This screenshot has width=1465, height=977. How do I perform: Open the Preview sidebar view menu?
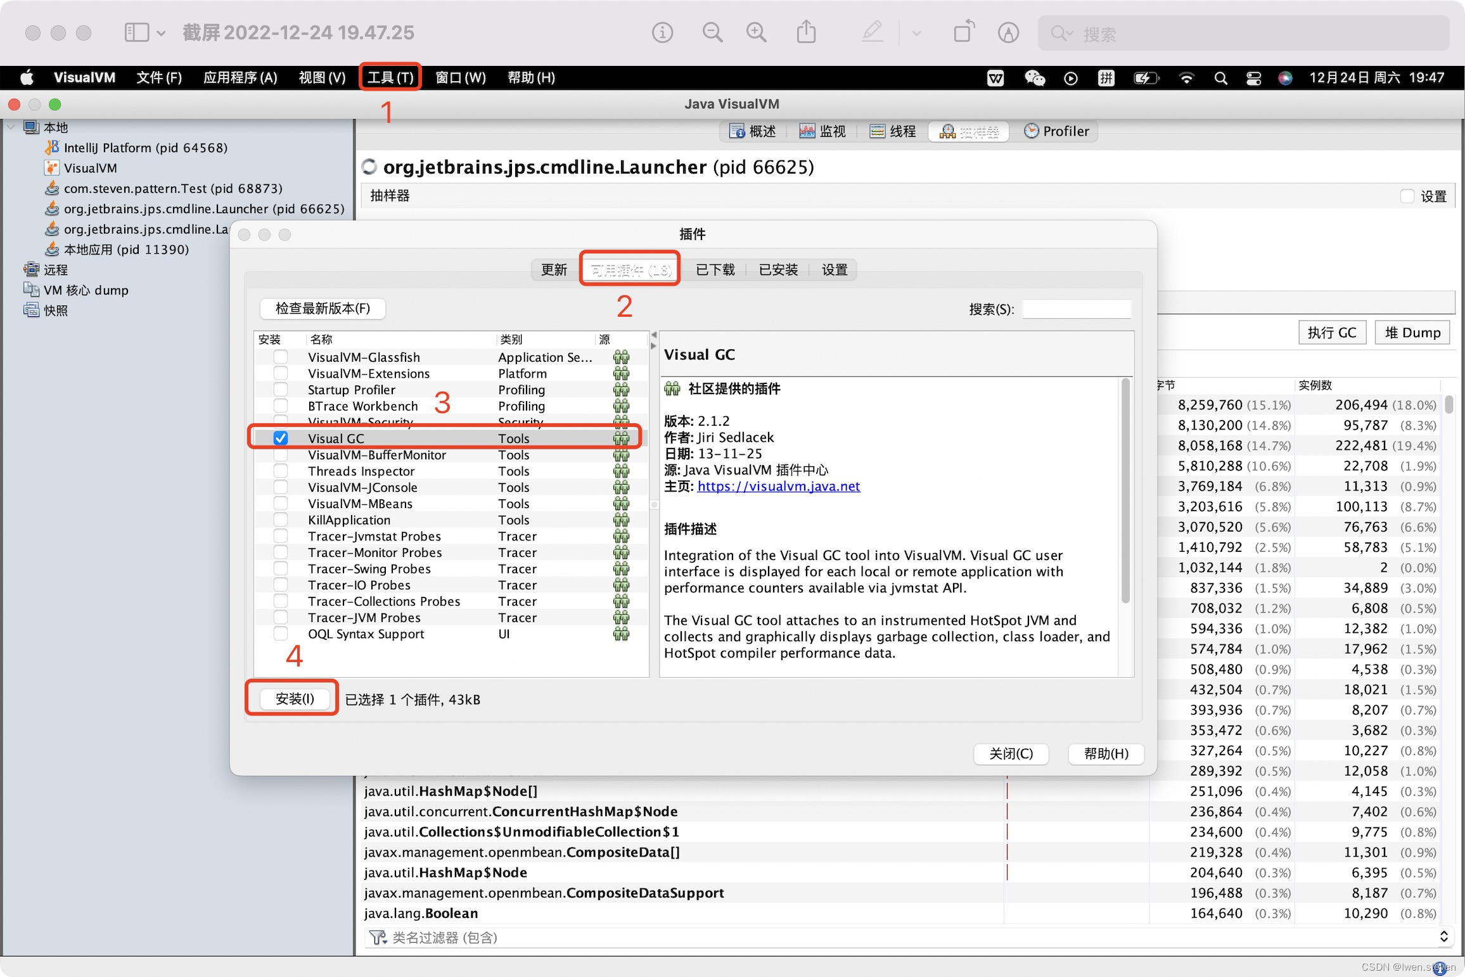tap(145, 32)
